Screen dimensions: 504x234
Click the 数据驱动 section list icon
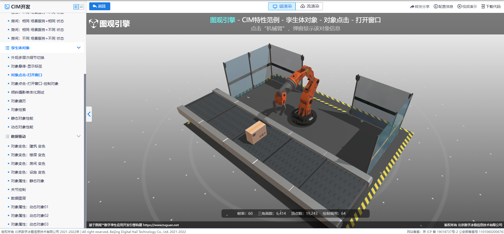click(7, 136)
